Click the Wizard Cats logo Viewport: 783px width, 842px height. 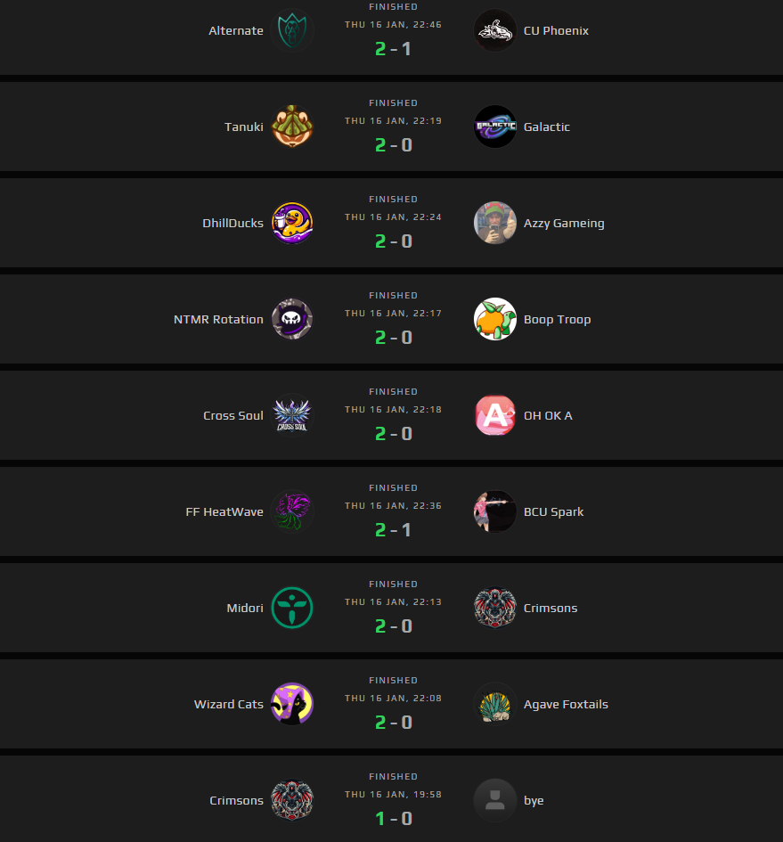[x=292, y=704]
